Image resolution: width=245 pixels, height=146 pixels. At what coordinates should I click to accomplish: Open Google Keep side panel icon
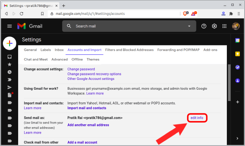click(237, 54)
